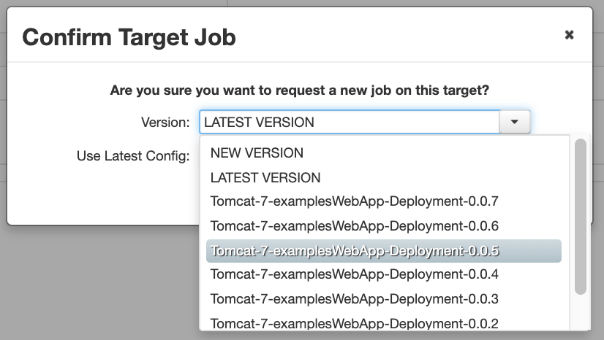Screen dimensions: 604x340
Task: Click the dialog header's blank space beside the title
Action: coord(397,36)
